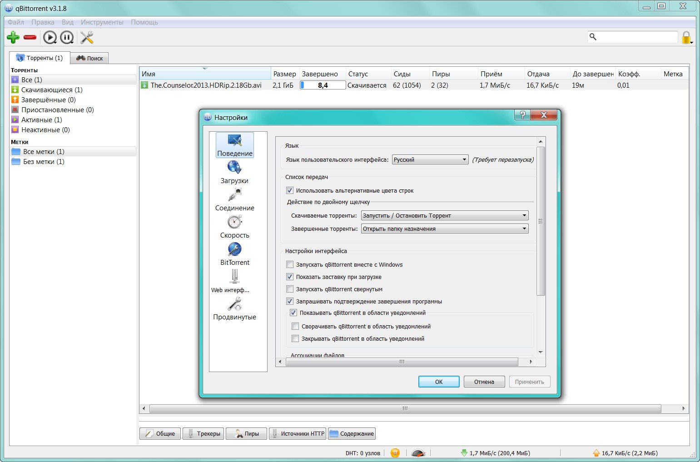
Task: Click the orange connection status icon in status bar
Action: click(395, 453)
